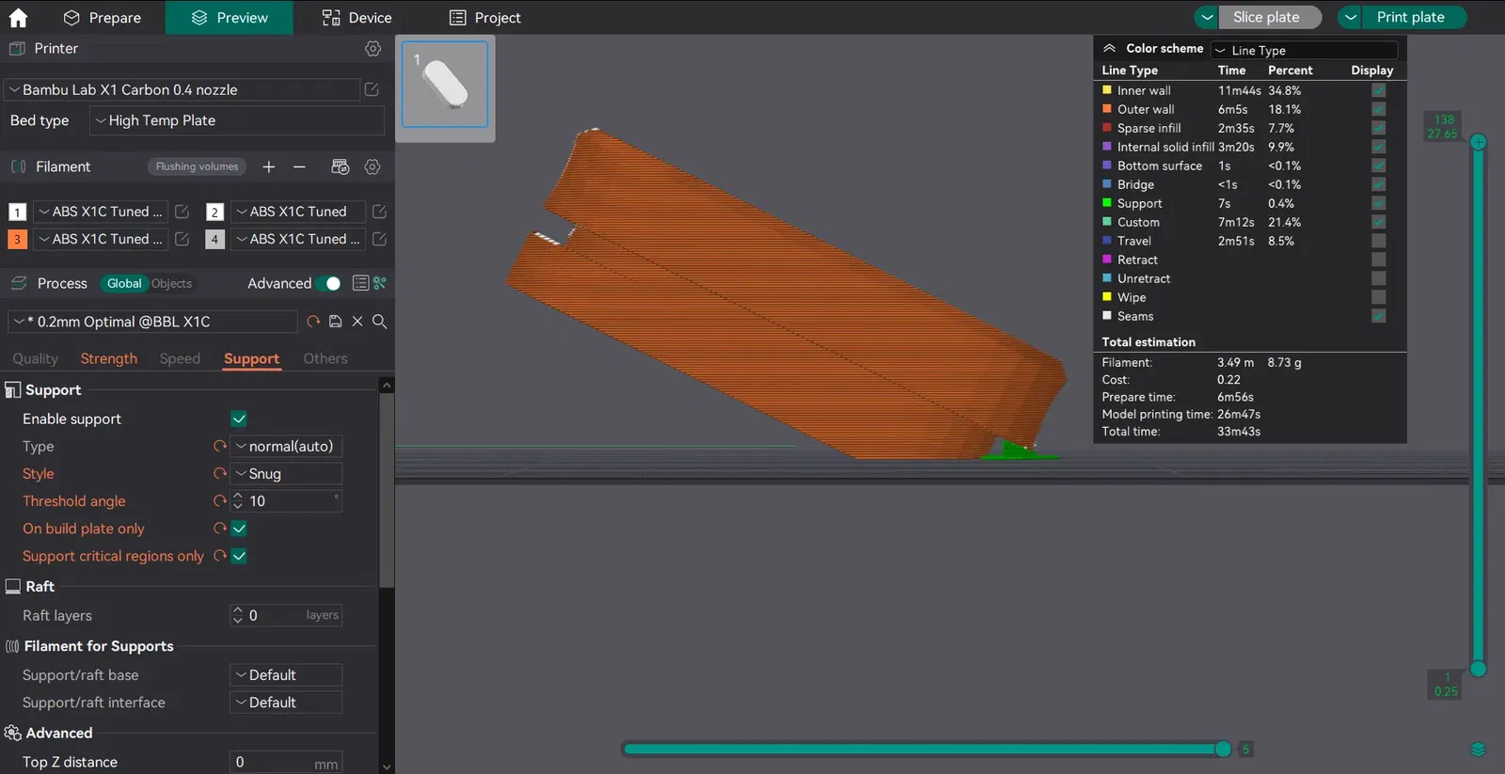Hide Inner wall lines in preview
The width and height of the screenshot is (1505, 774).
[1378, 90]
